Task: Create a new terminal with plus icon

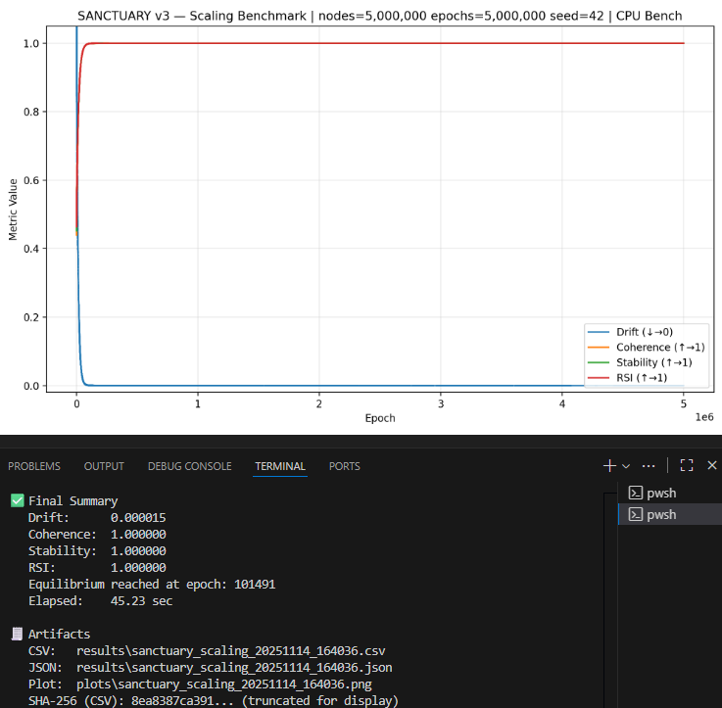Action: coord(609,466)
